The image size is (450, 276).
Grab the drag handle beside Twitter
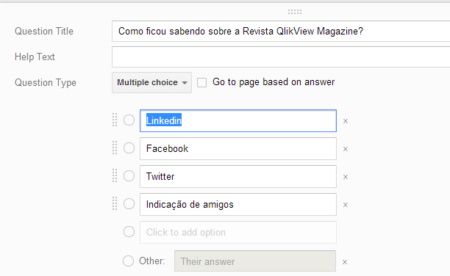click(x=115, y=175)
